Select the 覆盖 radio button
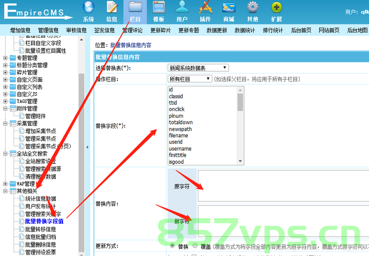Screen dimensions: 369x256 [x=195, y=246]
